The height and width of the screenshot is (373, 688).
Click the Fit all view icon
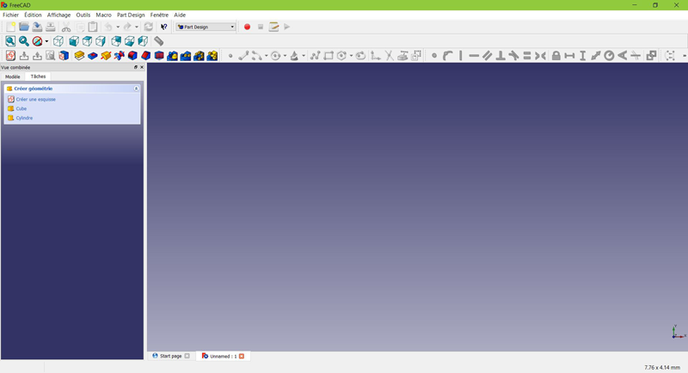10,41
